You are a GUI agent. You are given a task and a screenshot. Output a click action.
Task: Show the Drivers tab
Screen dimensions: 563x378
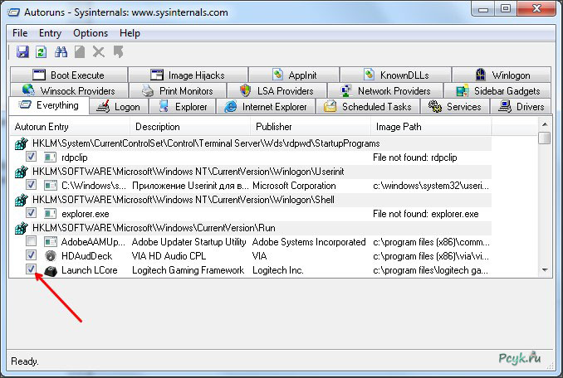(521, 106)
